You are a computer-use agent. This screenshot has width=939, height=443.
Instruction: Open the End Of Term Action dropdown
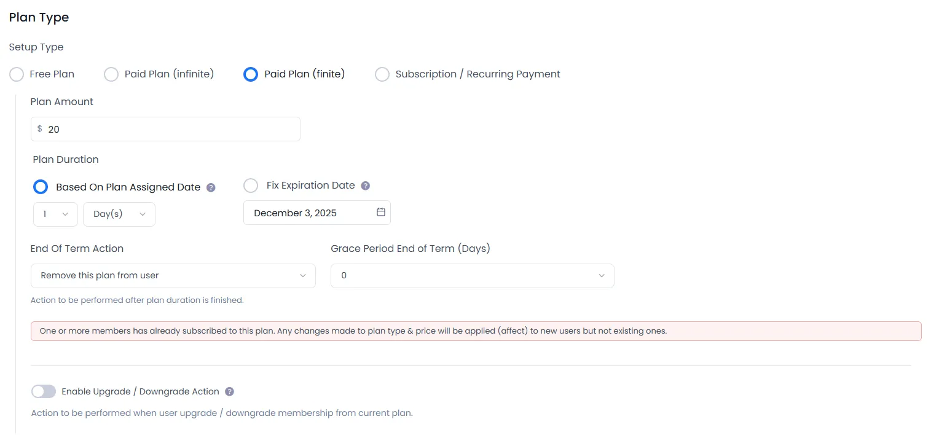coord(173,276)
